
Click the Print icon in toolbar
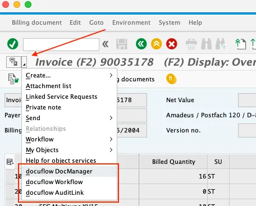(x=191, y=44)
